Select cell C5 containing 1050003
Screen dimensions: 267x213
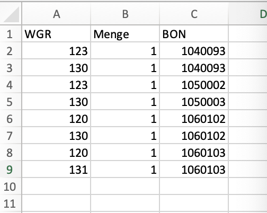click(x=194, y=102)
